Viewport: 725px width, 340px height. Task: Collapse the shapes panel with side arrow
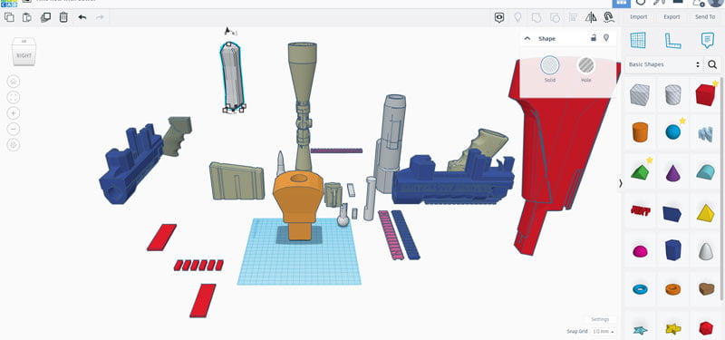621,184
